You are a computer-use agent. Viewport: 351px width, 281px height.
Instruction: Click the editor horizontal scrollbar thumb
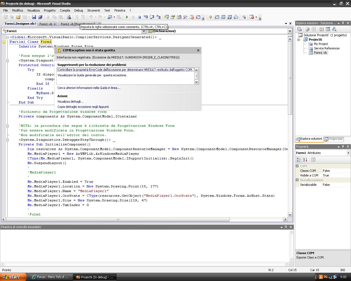pos(118,220)
